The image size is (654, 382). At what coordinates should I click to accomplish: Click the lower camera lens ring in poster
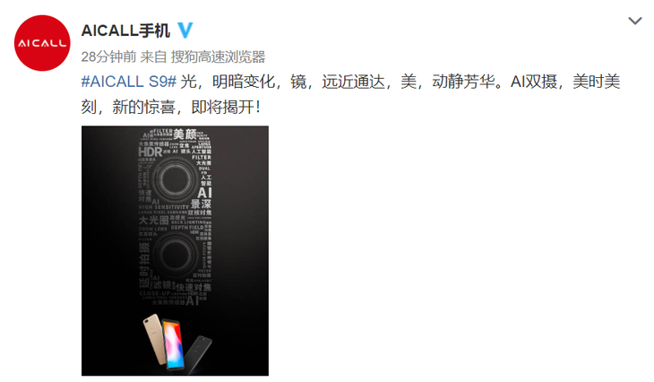click(174, 255)
